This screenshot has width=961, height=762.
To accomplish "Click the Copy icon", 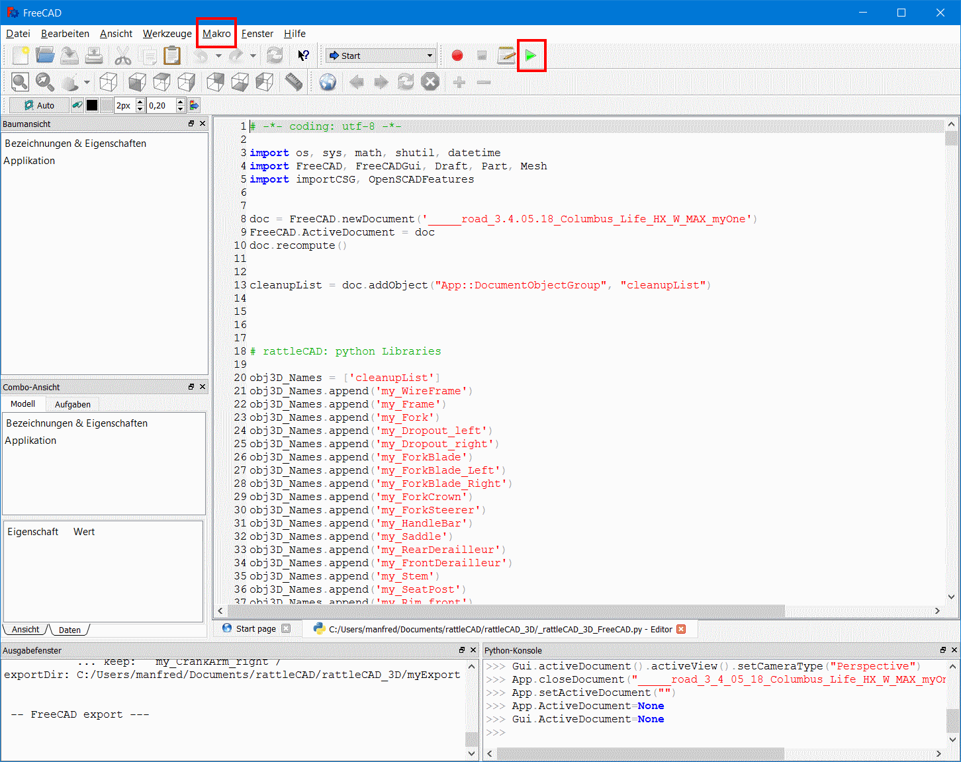I will (x=148, y=56).
